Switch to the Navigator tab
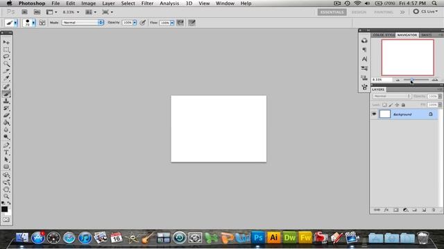Screen dimensions: 444x249 407,35
